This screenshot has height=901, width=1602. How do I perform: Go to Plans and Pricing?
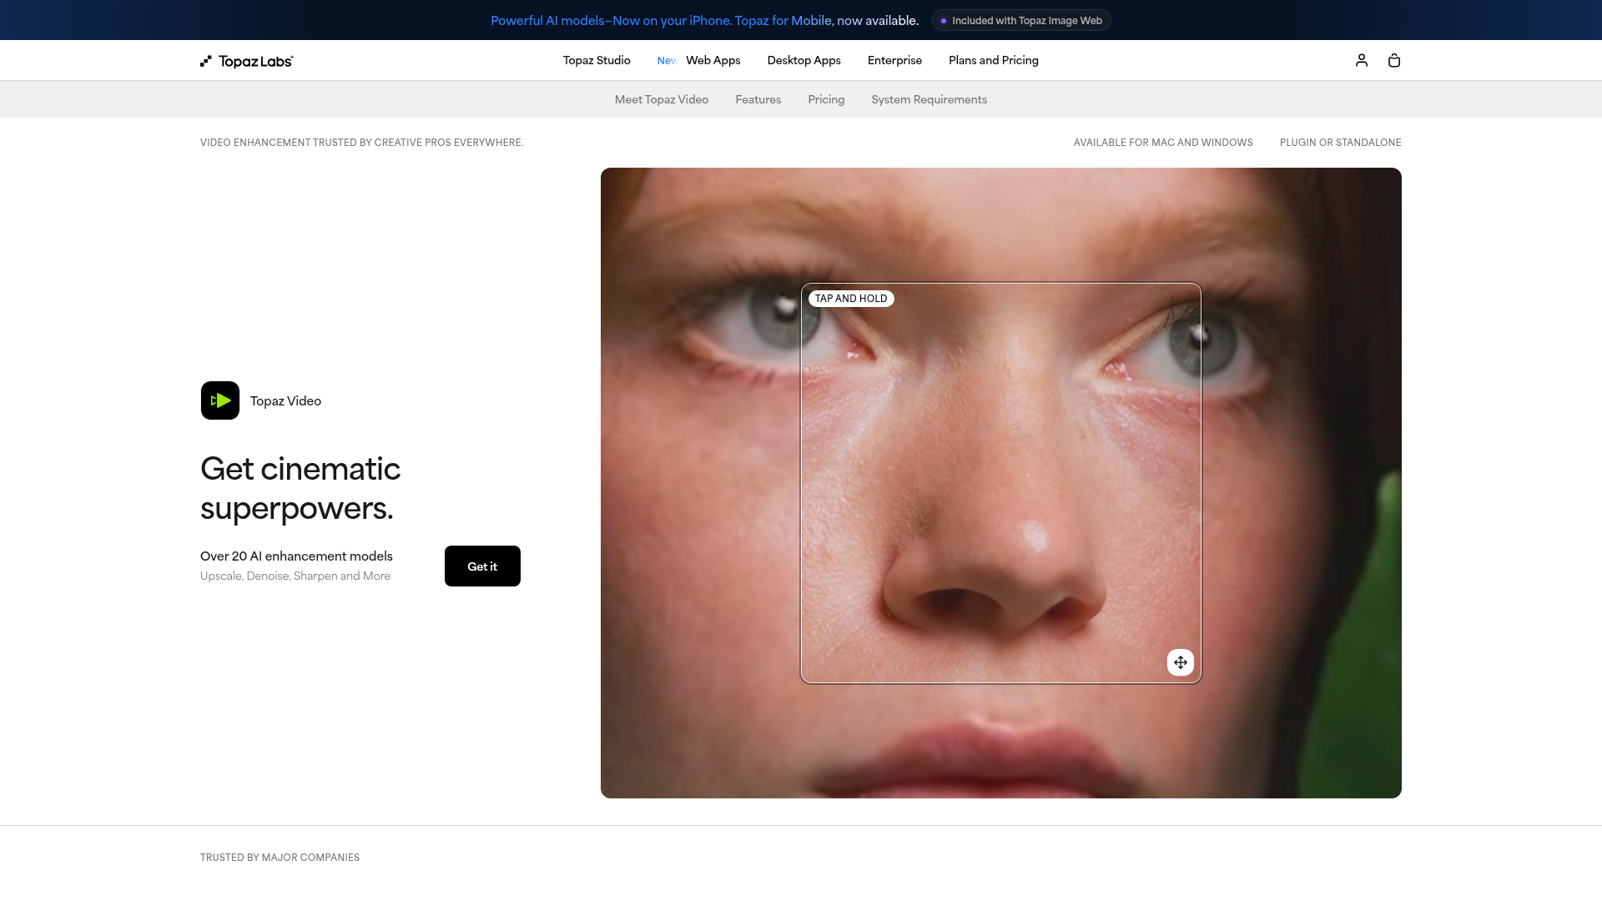click(x=994, y=60)
